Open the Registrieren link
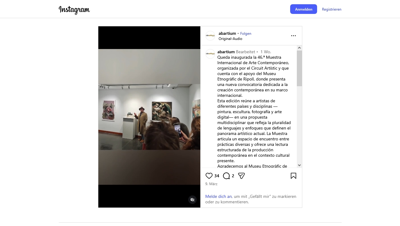This screenshot has height=226, width=400. coord(332,9)
